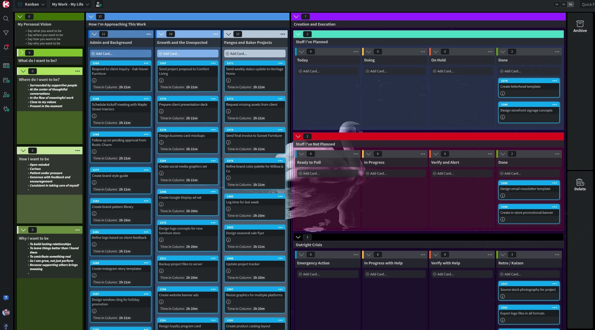Open the search icon in sidebar
Screen dimensions: 595x330
point(6,19)
